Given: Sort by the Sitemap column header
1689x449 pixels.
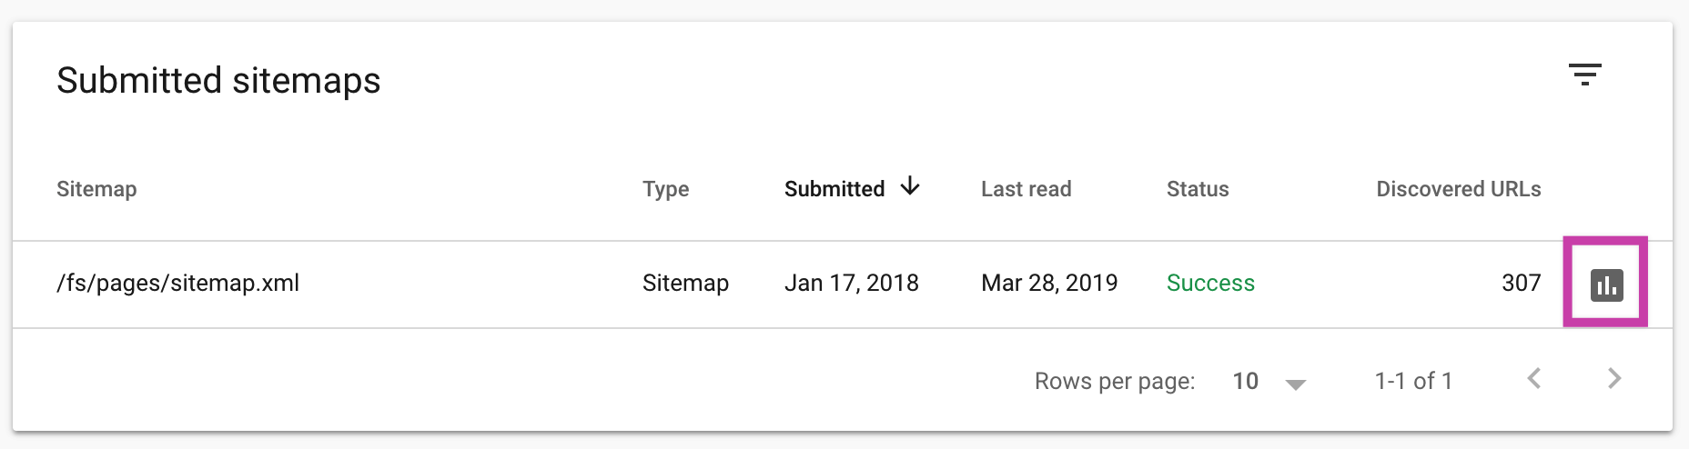Looking at the screenshot, I should coord(96,189).
